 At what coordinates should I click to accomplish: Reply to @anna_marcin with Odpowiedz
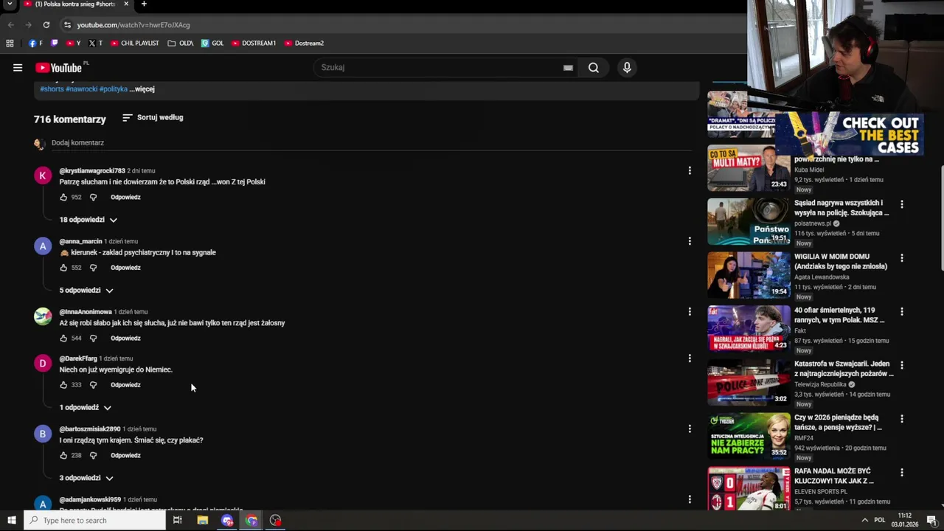click(125, 268)
